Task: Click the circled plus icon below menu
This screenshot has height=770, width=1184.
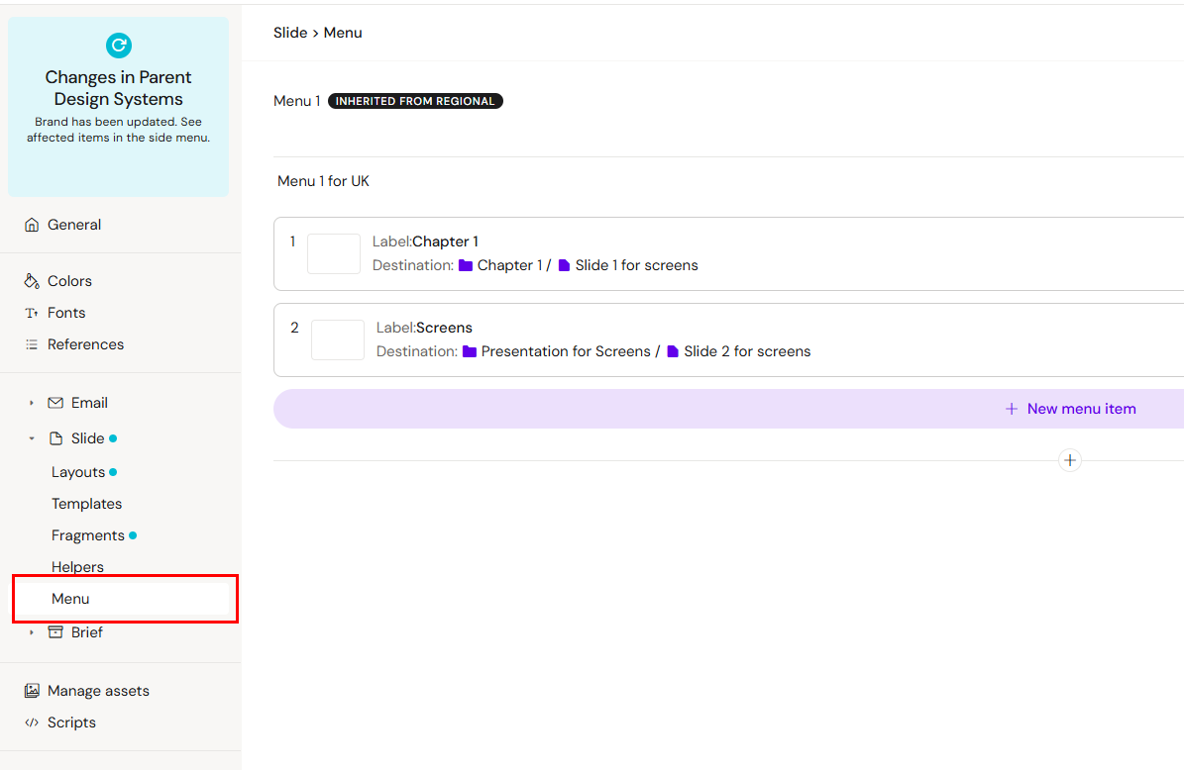Action: click(x=1069, y=460)
